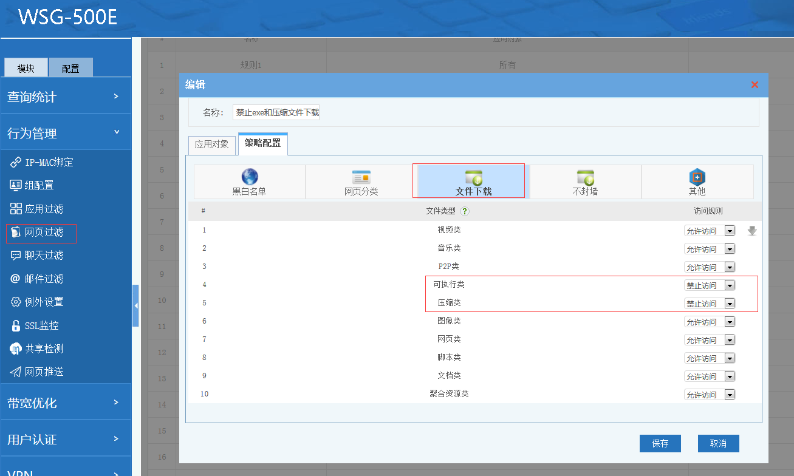Collapse the sidebar with the arrow handle
794x476 pixels.
pyautogui.click(x=135, y=305)
